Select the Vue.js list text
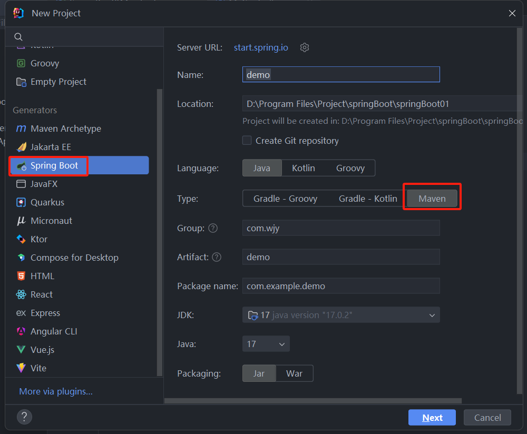The image size is (527, 434). (x=42, y=350)
